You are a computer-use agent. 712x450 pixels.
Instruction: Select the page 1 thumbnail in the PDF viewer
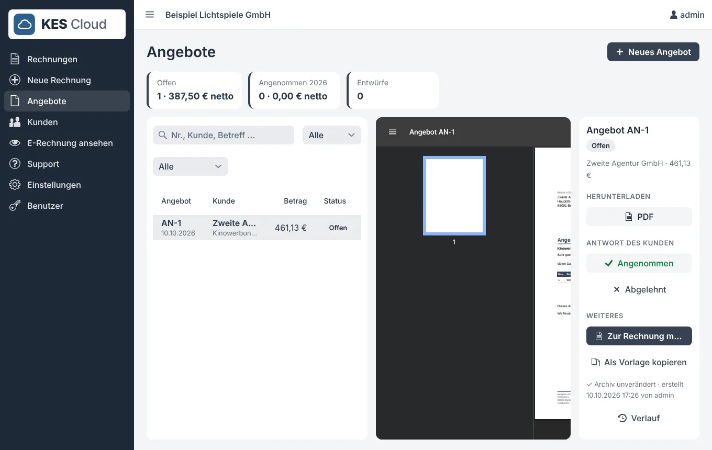tap(454, 196)
